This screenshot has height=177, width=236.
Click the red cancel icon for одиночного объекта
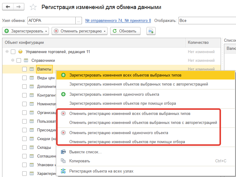63,133
